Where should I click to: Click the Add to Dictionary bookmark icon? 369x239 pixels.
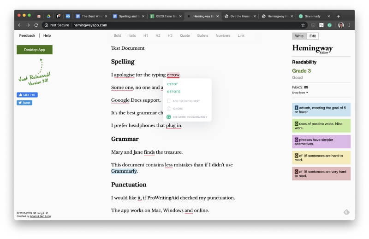point(168,101)
